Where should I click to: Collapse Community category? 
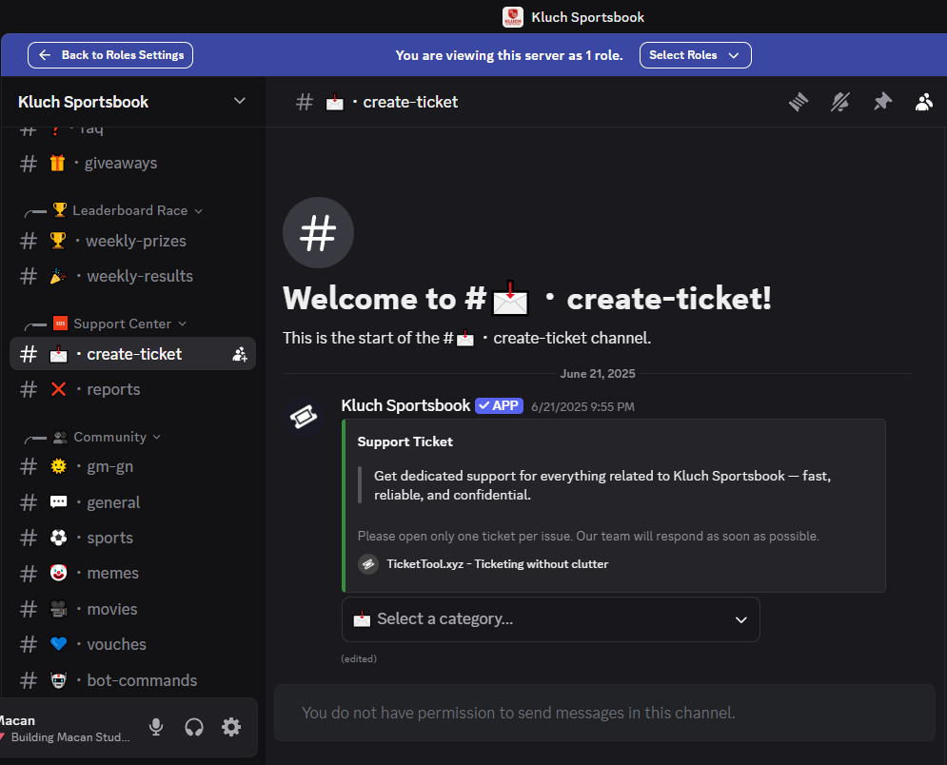[109, 437]
